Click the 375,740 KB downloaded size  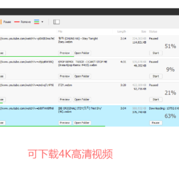point(139,112)
